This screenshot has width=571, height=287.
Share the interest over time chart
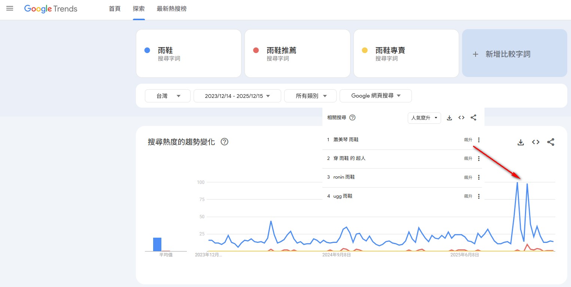click(x=551, y=142)
